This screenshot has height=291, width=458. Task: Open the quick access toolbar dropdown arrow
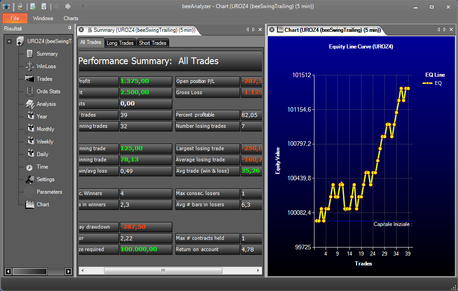click(83, 6)
